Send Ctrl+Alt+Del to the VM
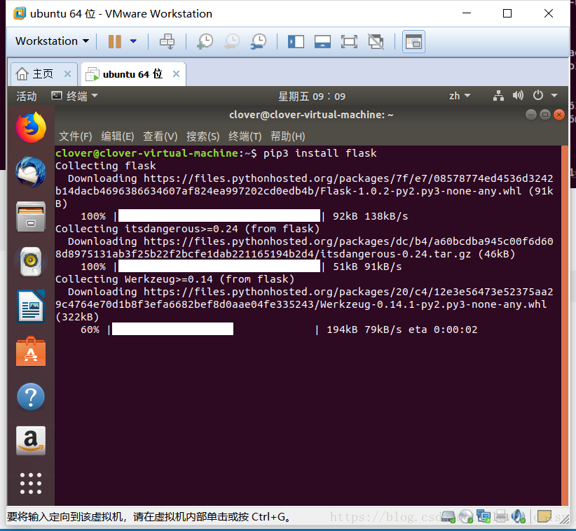576x531 pixels. [167, 41]
